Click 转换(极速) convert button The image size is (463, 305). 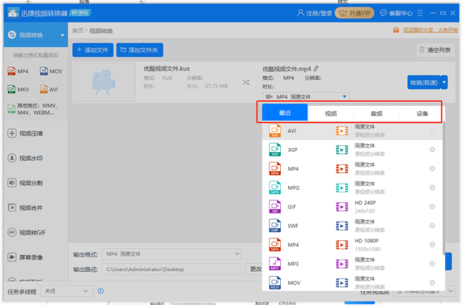click(424, 82)
